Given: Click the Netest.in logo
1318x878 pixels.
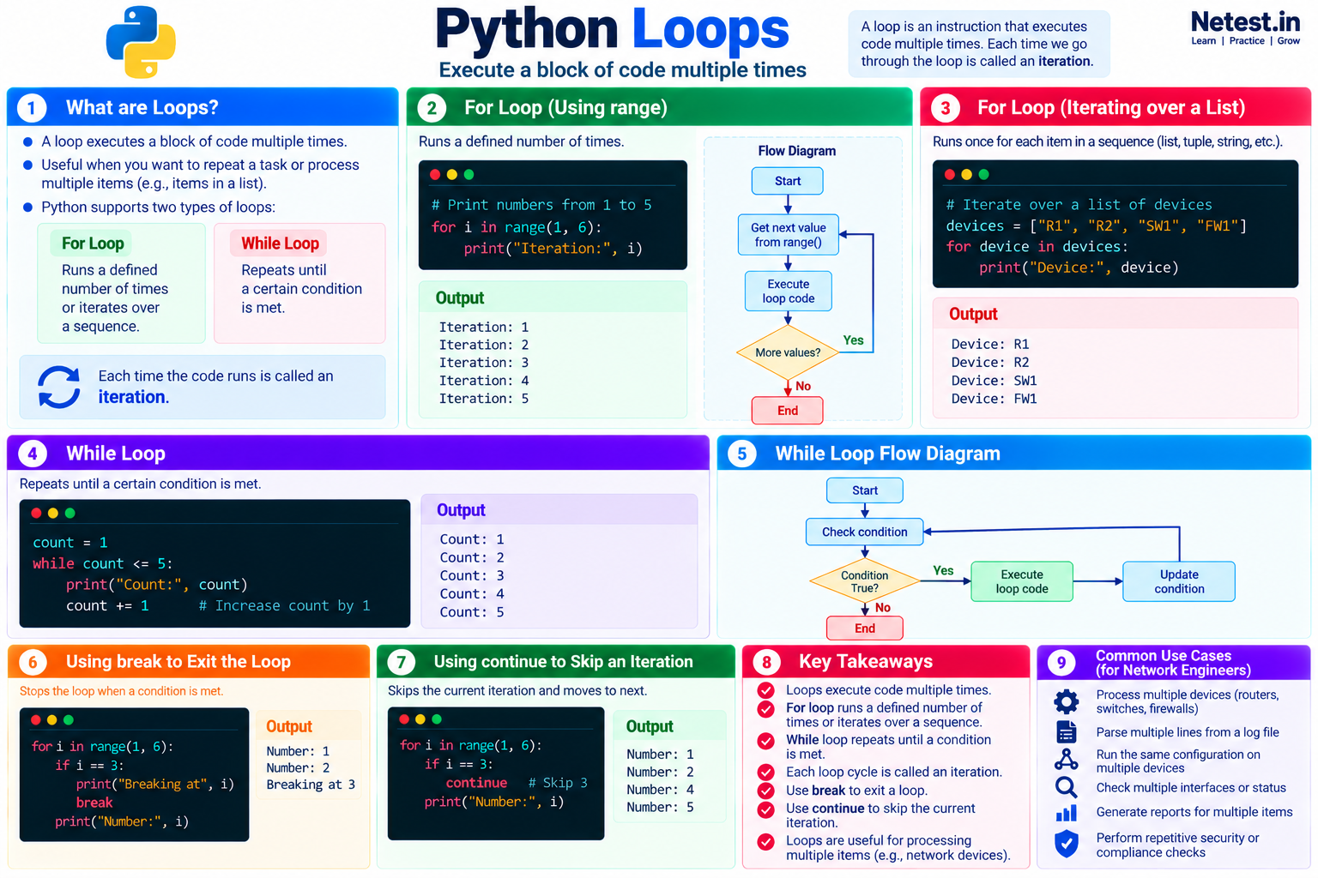Looking at the screenshot, I should 1245,27.
